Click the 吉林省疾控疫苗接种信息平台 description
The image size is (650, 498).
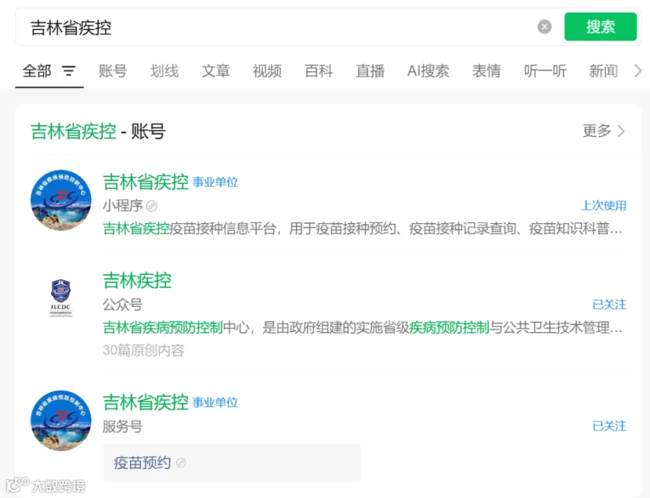coord(363,228)
